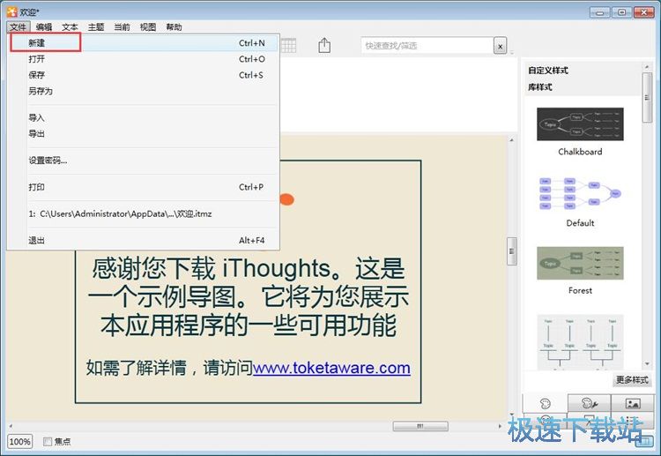Open the palette with wrench settings tab
Screen dimensions: 661x456
tap(590, 403)
